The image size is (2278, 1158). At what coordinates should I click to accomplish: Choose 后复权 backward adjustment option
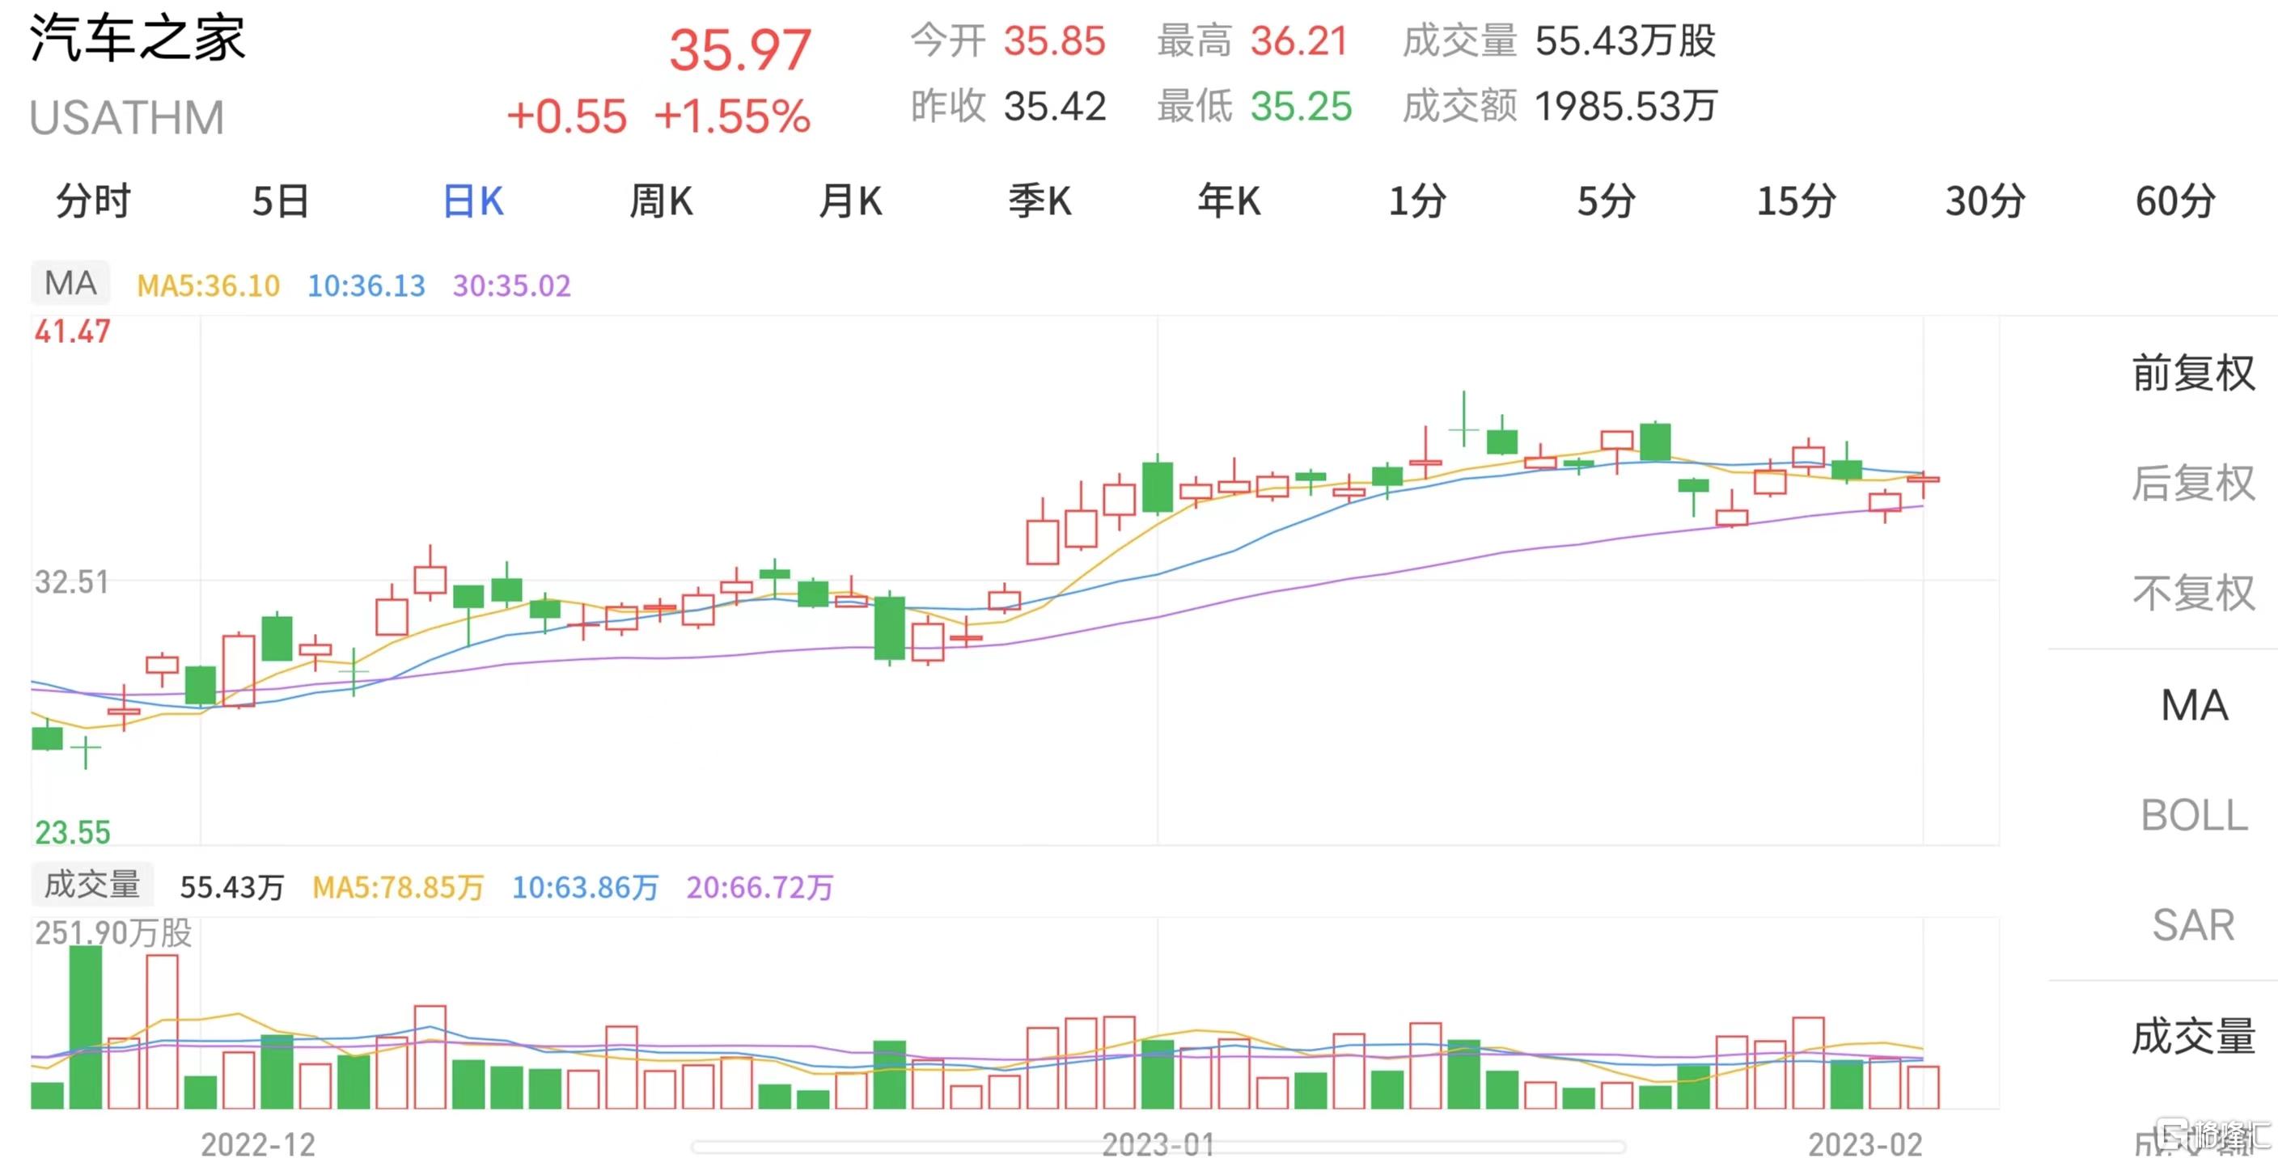[2194, 483]
